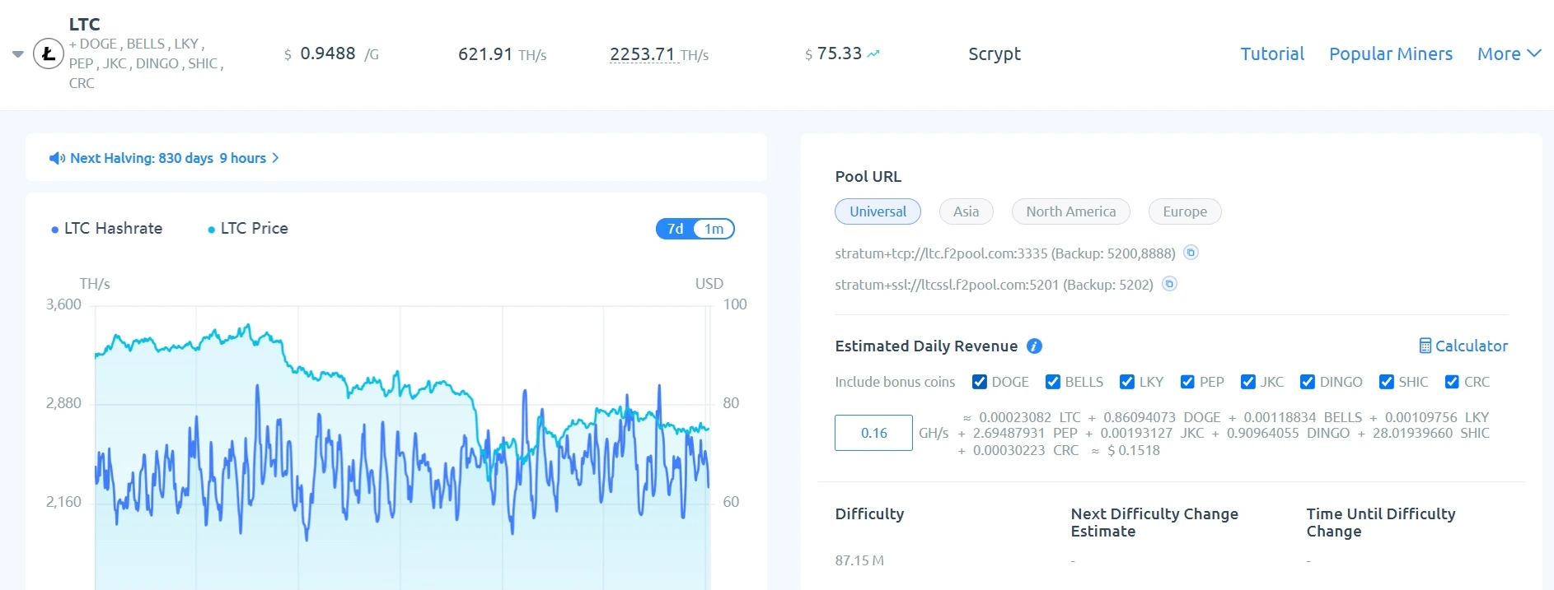Toggle the BELLS bonus coin checkbox
The width and height of the screenshot is (1554, 590).
(1053, 382)
